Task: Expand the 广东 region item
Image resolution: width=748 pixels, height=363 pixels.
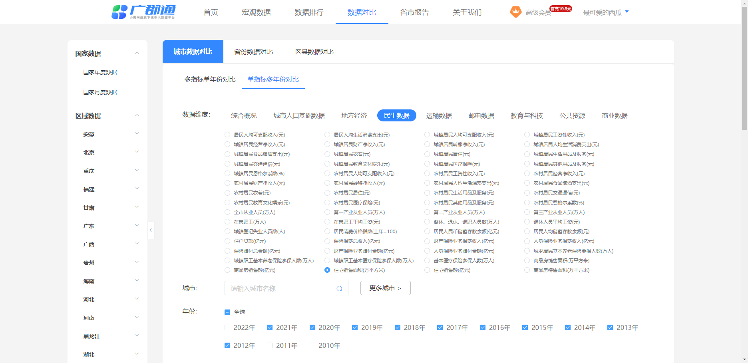Action: pyautogui.click(x=137, y=226)
